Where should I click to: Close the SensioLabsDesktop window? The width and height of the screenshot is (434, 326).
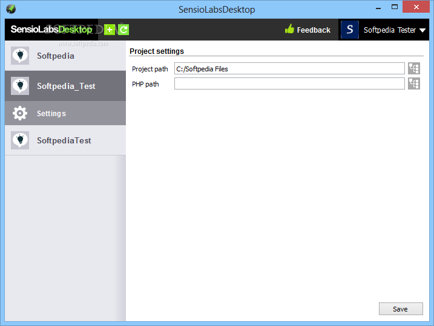(416, 7)
